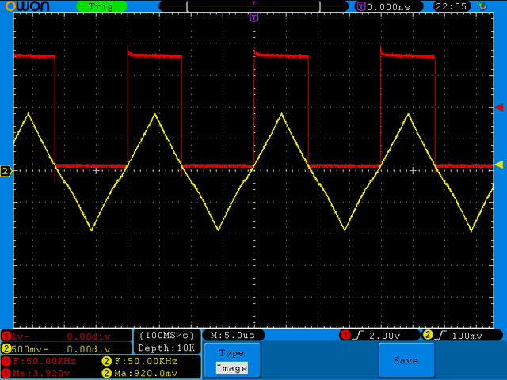Viewport: 507px width, 380px height.
Task: Click the 100MS/s sample rate readout
Action: [166, 335]
